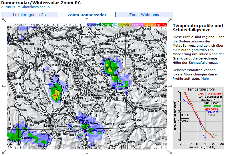Image resolution: width=227 pixels, height=156 pixels.
Task: Pan the radar map northeast with the top-right arrow
Action: (170, 20)
